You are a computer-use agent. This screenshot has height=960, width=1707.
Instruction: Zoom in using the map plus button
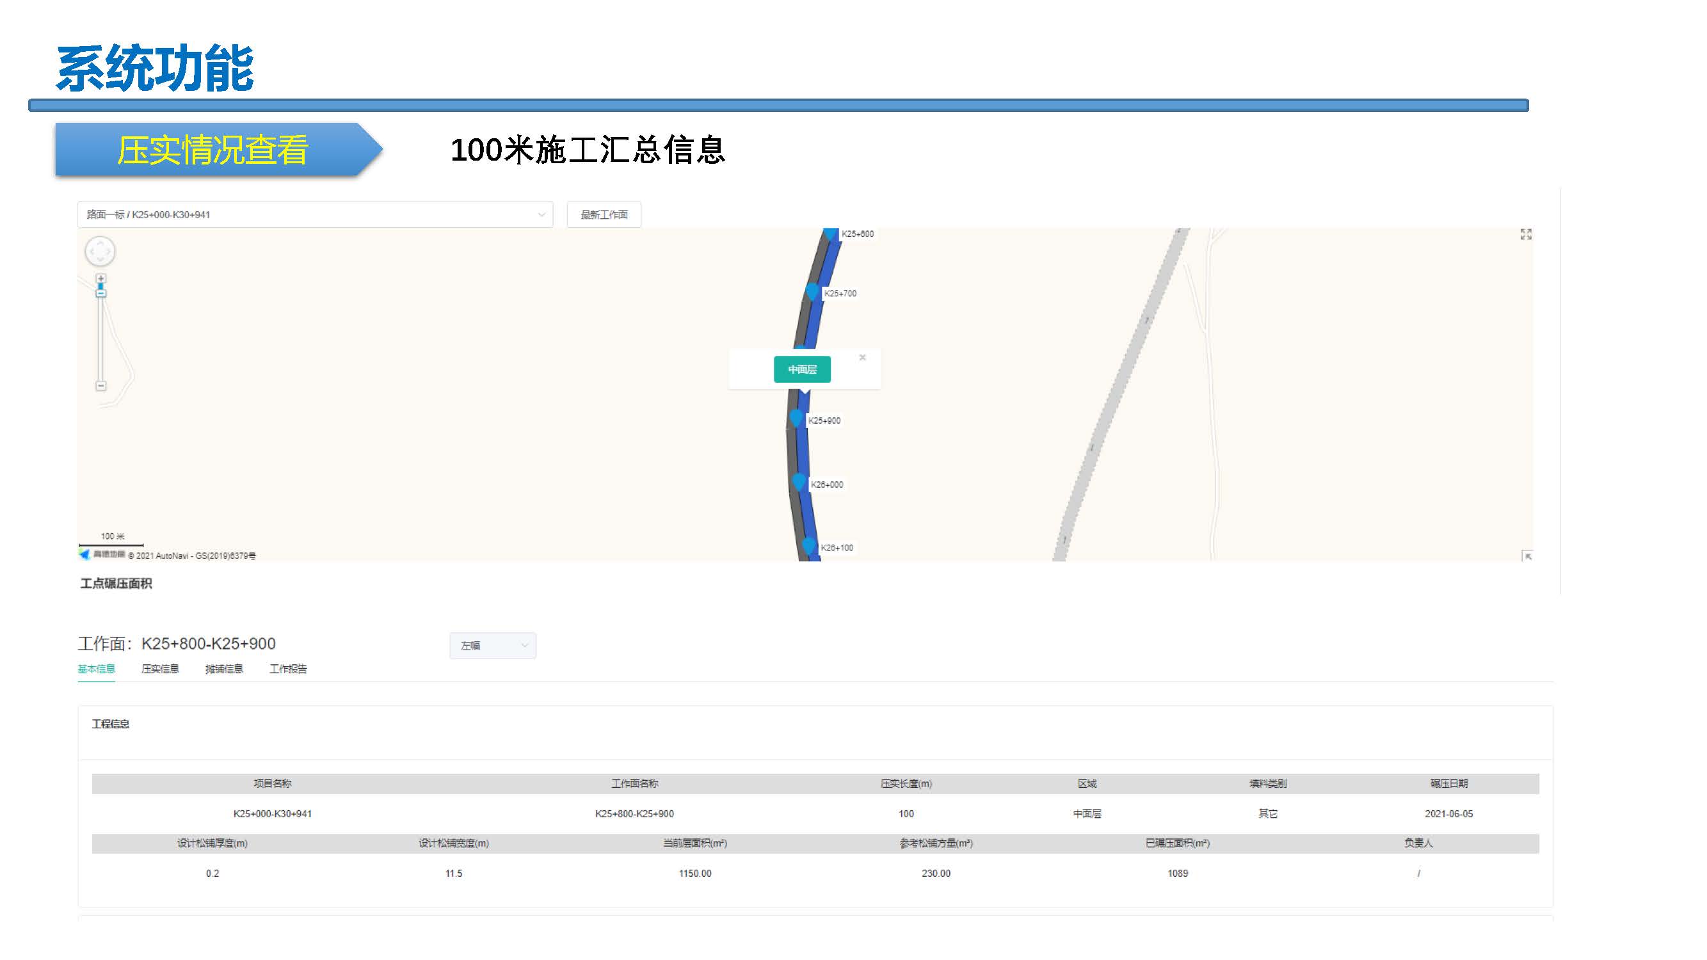click(x=100, y=278)
